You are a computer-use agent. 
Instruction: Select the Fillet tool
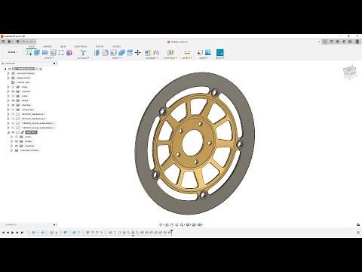[x=105, y=52]
